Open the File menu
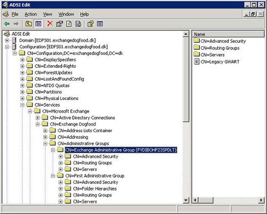Image resolution: width=267 pixels, height=214 pixels. 15,14
